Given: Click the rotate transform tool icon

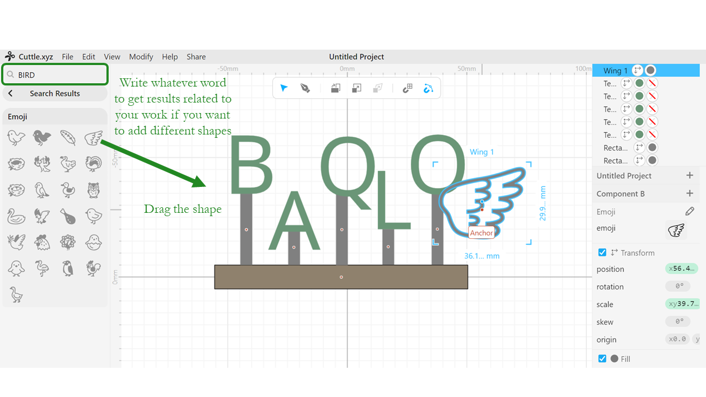Looking at the screenshot, I should point(335,88).
